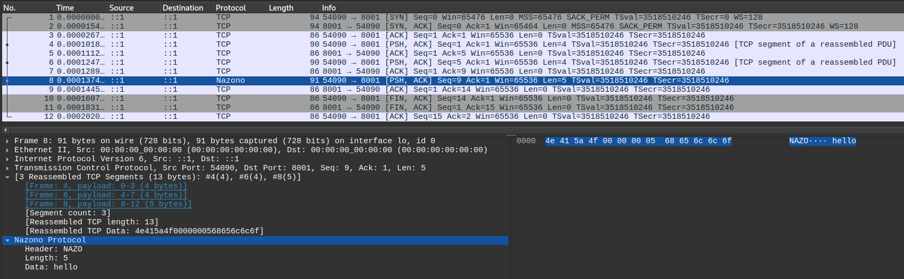Select the Header: NAZO field
This screenshot has width=904, height=279.
(x=53, y=249)
